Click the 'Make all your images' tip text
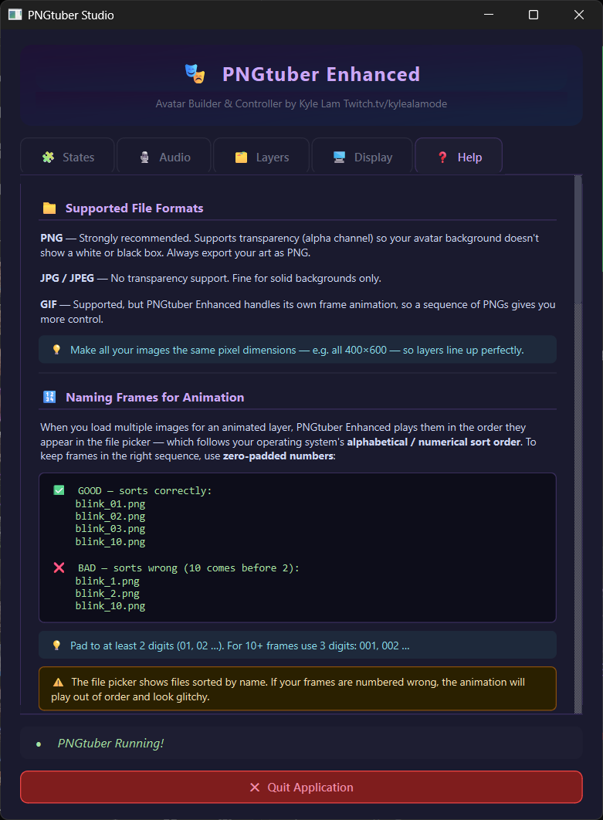 coord(297,350)
